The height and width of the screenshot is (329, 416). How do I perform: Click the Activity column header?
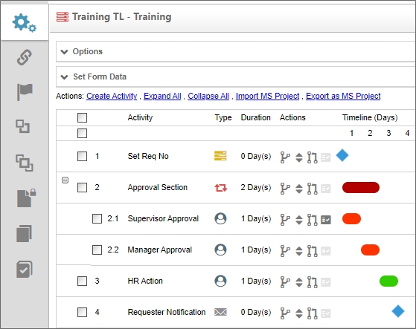140,117
